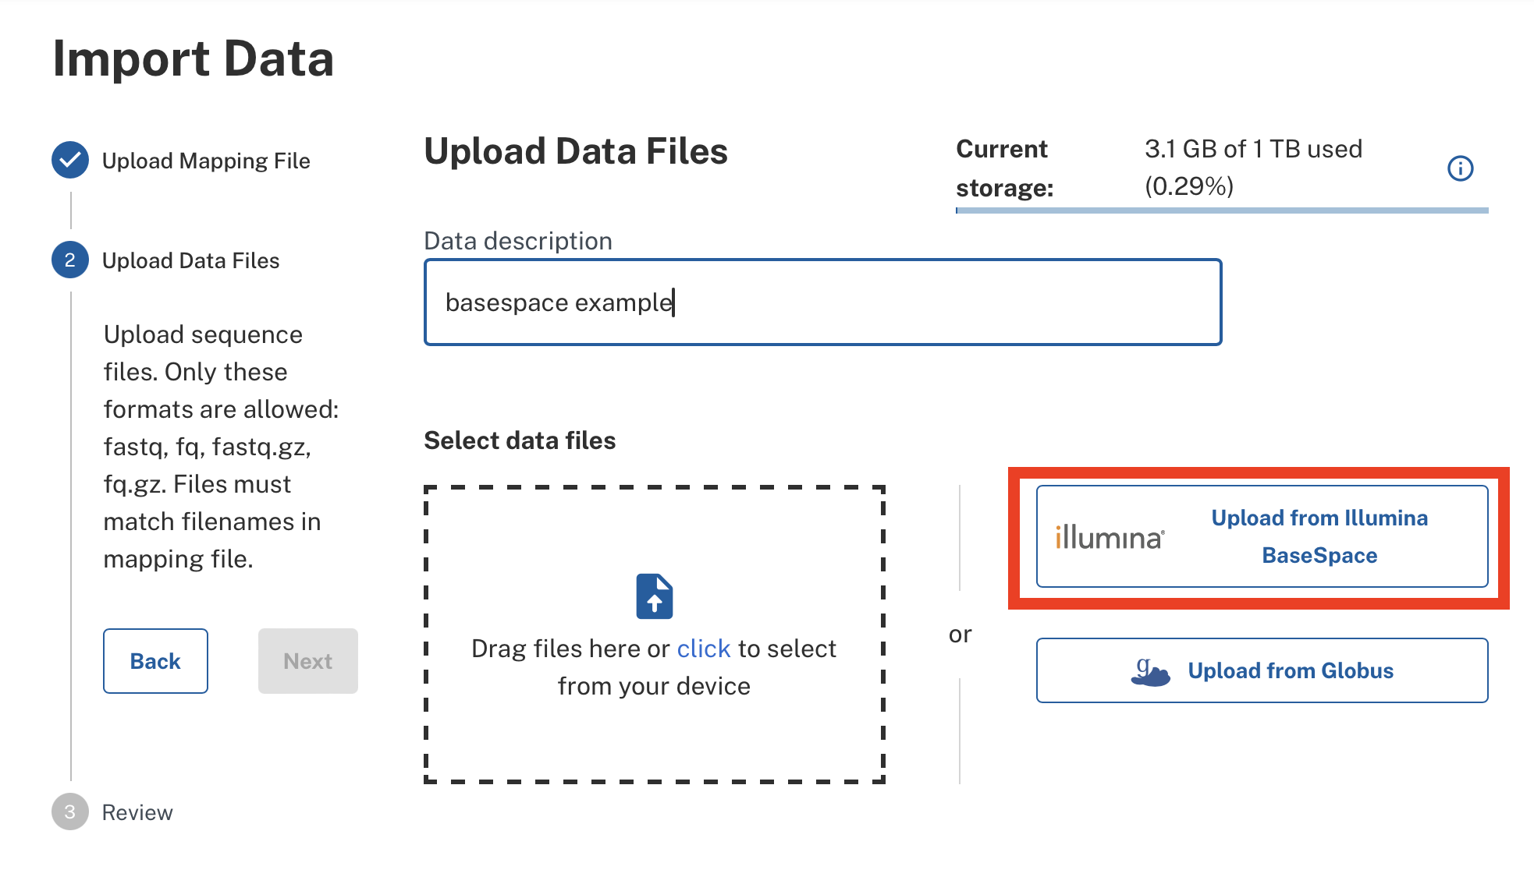Screen dimensions: 1534x884
Task: Click Upload from Globus button
Action: click(1262, 670)
